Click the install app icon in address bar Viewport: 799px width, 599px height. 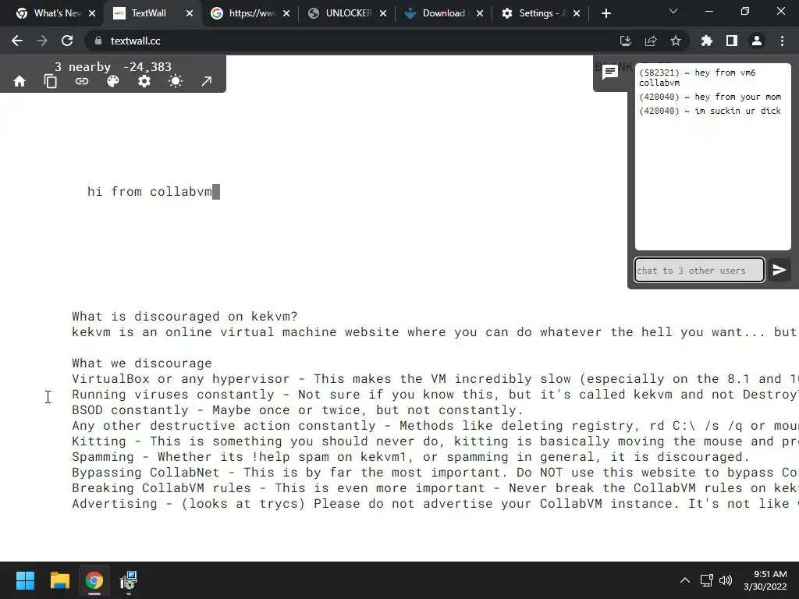pyautogui.click(x=626, y=41)
